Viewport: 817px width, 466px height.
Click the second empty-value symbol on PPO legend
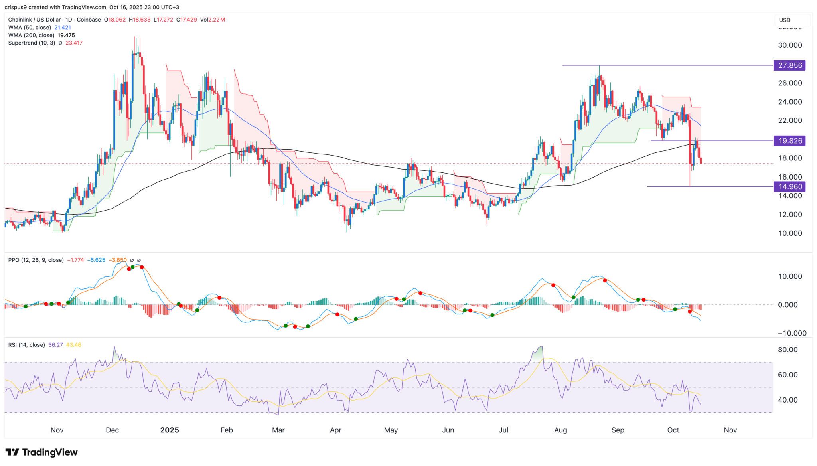[139, 260]
